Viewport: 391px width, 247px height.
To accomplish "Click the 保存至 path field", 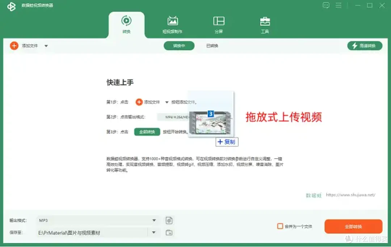I will (x=92, y=233).
